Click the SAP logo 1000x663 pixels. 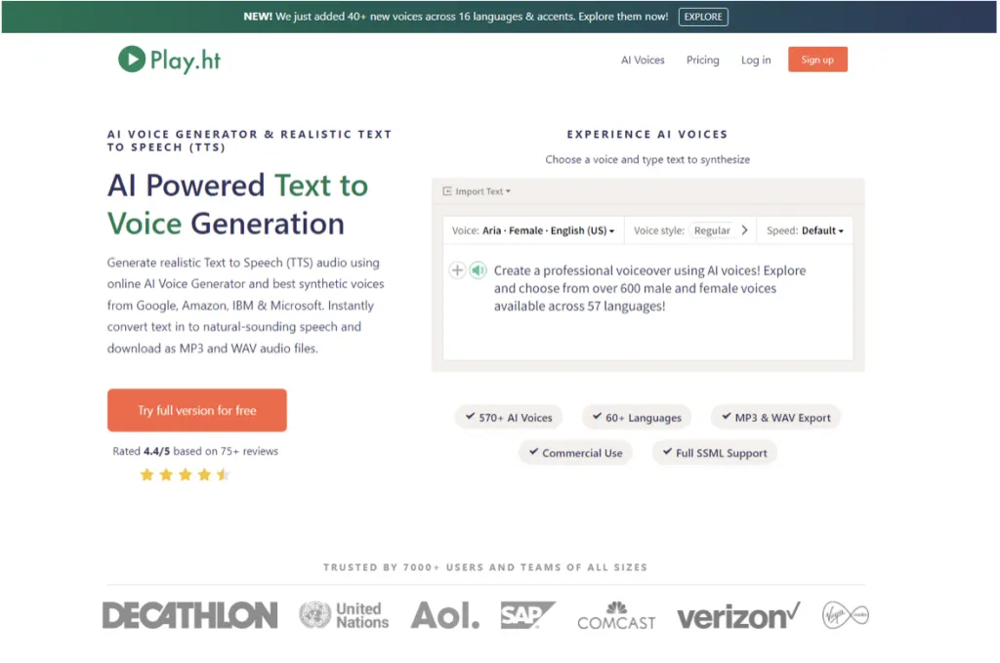(527, 615)
